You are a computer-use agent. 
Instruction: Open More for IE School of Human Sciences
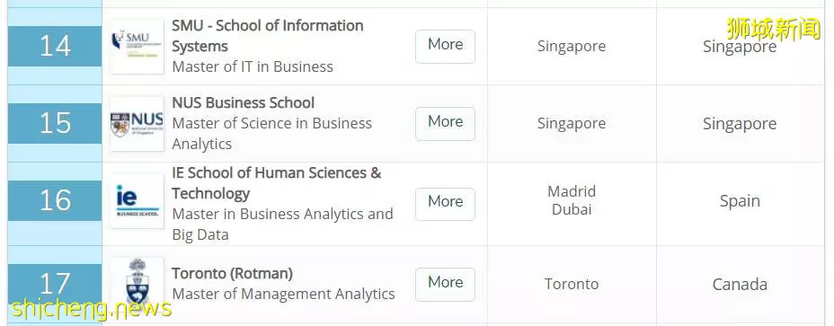[445, 204]
